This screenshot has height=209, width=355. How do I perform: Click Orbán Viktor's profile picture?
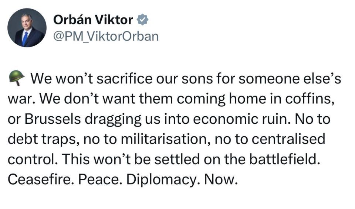tap(27, 28)
